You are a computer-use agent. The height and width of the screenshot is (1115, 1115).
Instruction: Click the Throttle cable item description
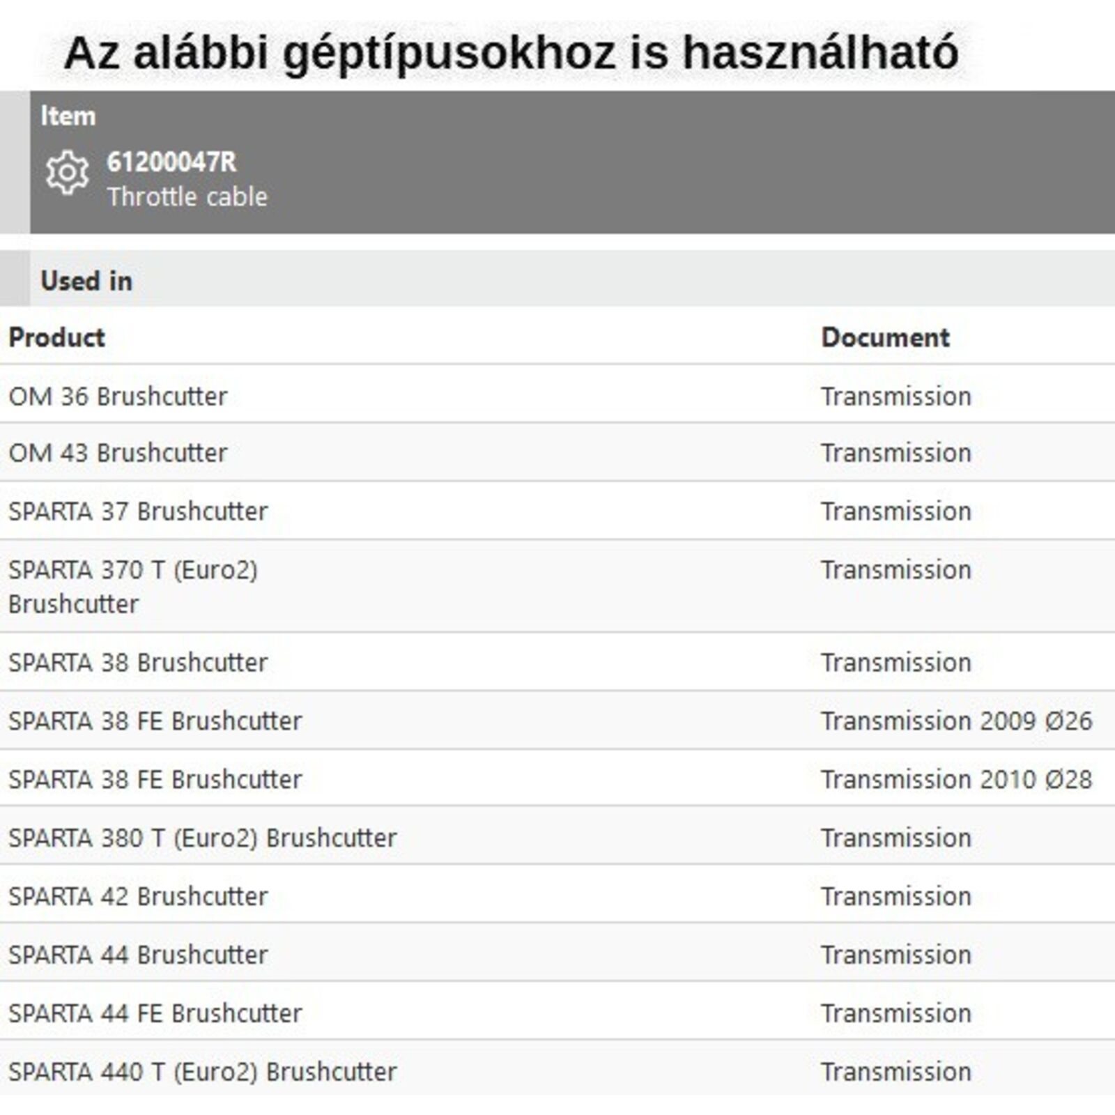tap(187, 197)
